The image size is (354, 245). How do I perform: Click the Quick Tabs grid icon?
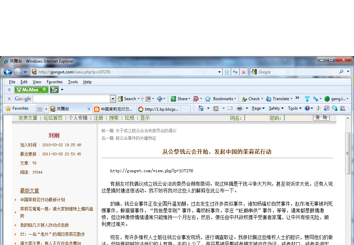point(40,109)
